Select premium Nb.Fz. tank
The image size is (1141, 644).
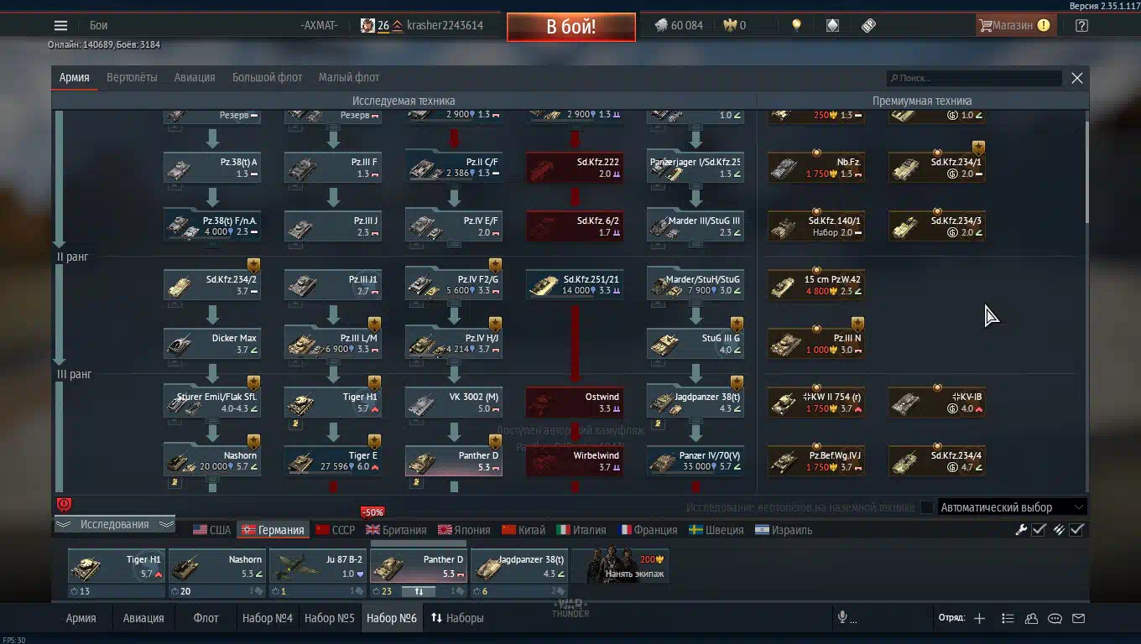tap(816, 167)
